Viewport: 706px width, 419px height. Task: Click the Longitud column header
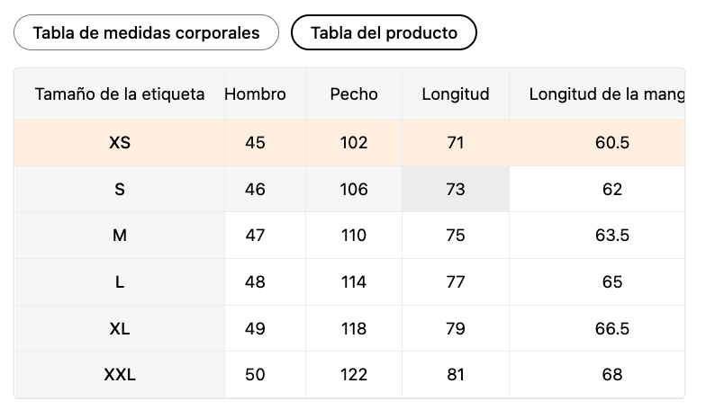pos(456,94)
